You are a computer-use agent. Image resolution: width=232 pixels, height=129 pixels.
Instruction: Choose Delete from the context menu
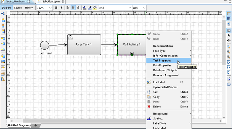[169, 107]
